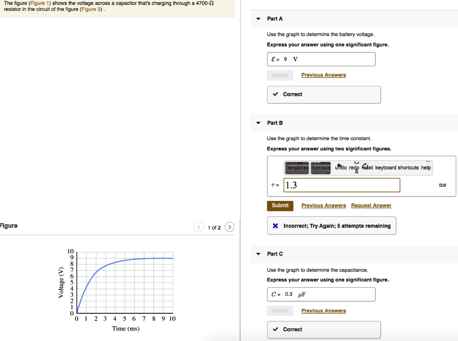
Task: Go to previous figure arrow
Action: (199, 227)
